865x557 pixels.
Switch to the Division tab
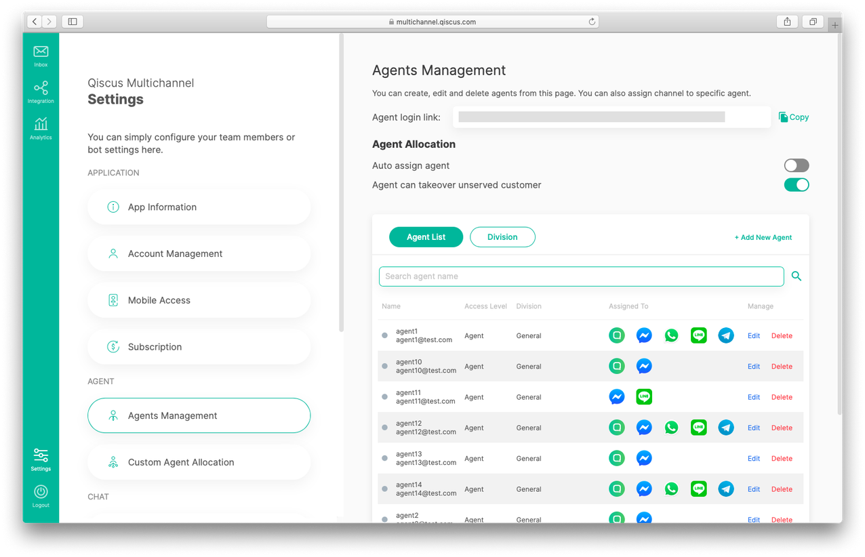502,237
